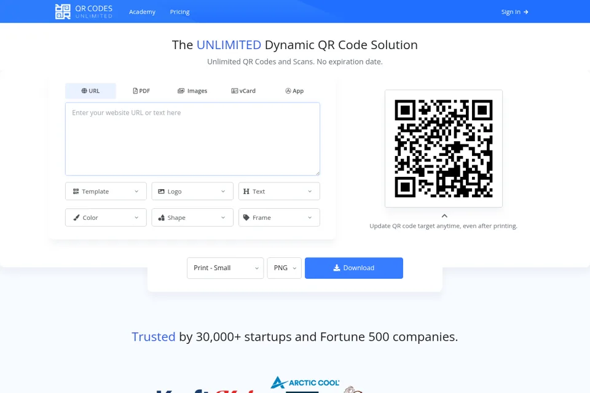Collapse using the chevron below QR preview

444,216
